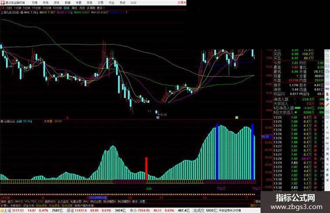330x213 pixels.
Task: Open the 数据 menu
Action: (x=67, y=2)
